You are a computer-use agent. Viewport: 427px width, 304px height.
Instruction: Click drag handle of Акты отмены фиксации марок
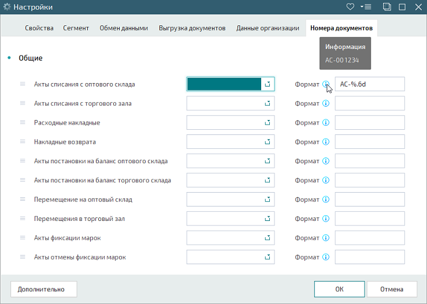(x=23, y=257)
